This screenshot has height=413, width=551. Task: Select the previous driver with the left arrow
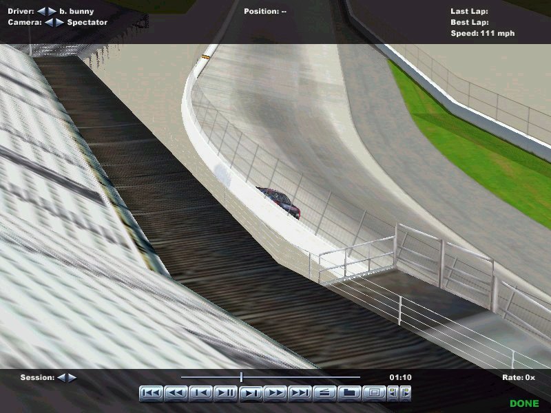[41, 11]
